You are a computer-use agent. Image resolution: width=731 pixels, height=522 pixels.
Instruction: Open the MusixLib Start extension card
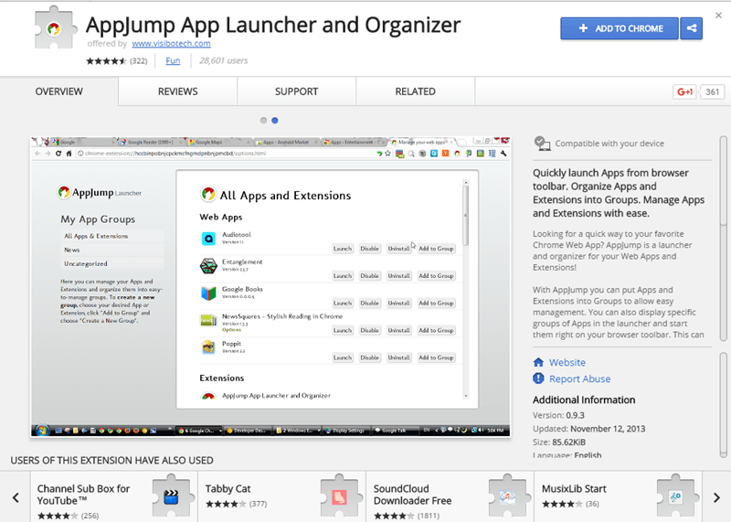[618, 496]
